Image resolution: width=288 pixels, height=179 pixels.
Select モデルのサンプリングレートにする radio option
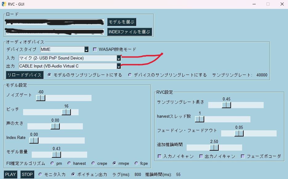tap(50, 75)
